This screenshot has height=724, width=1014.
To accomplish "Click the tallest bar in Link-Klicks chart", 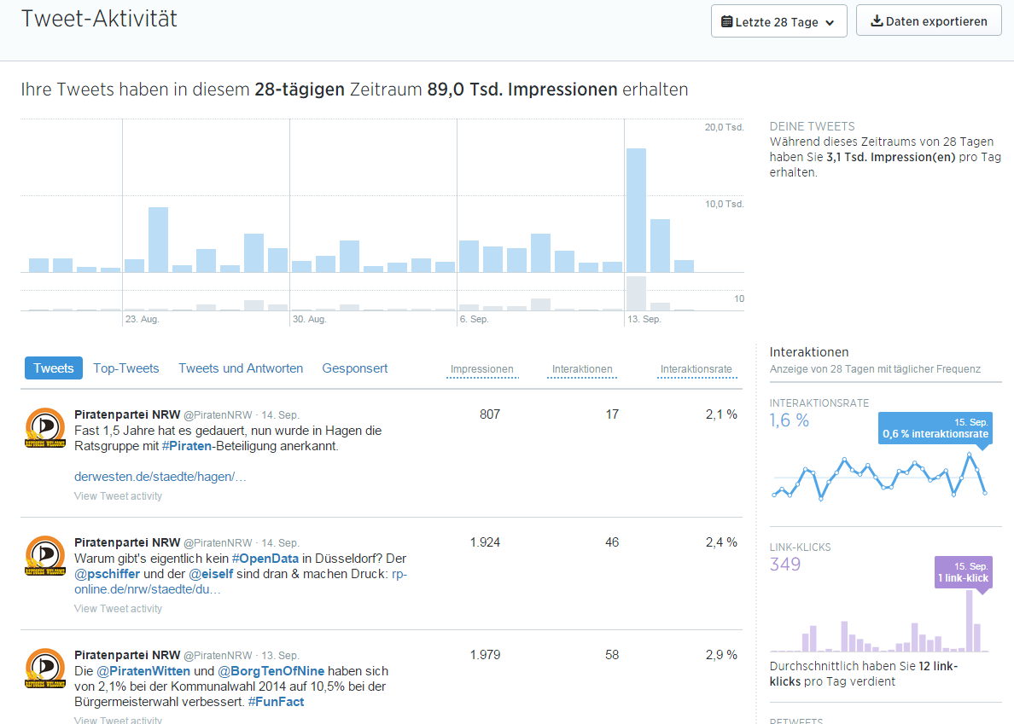I will pos(970,622).
